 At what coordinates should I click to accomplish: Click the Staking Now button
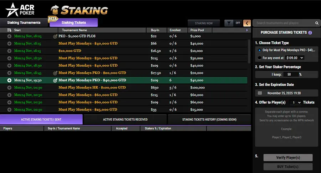click(204, 23)
